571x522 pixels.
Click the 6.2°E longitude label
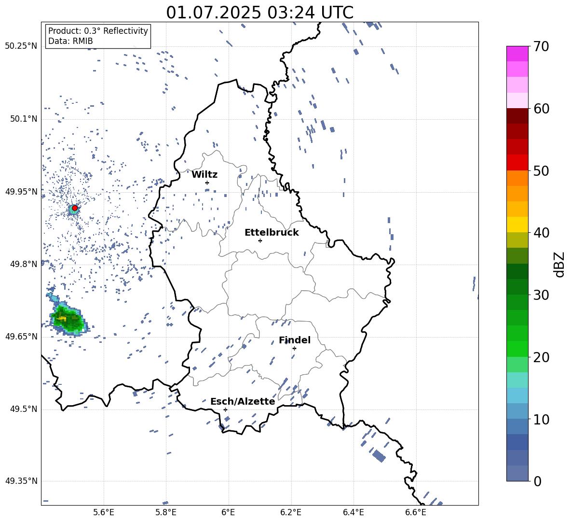click(291, 513)
